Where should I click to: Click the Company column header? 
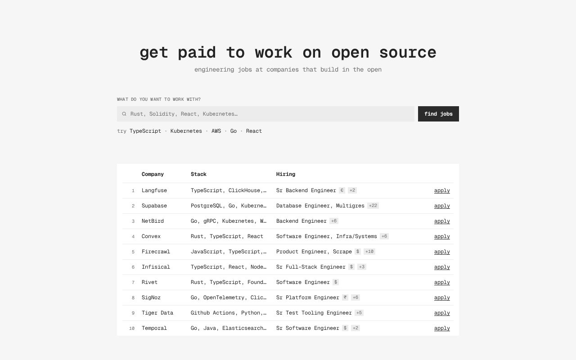153,174
